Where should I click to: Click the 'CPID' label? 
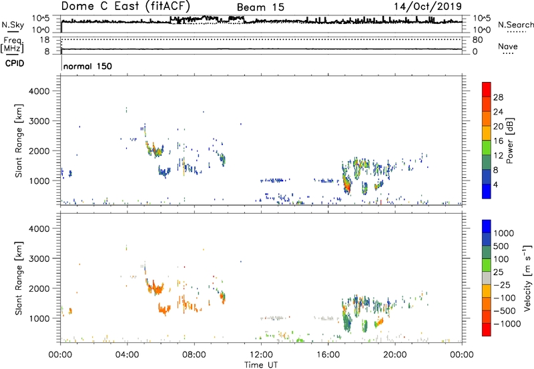point(15,63)
